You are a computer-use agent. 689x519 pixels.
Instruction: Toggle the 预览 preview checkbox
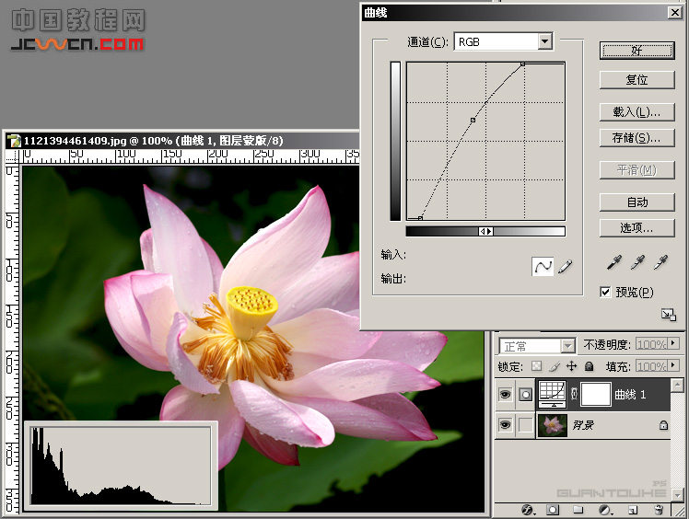tap(605, 292)
